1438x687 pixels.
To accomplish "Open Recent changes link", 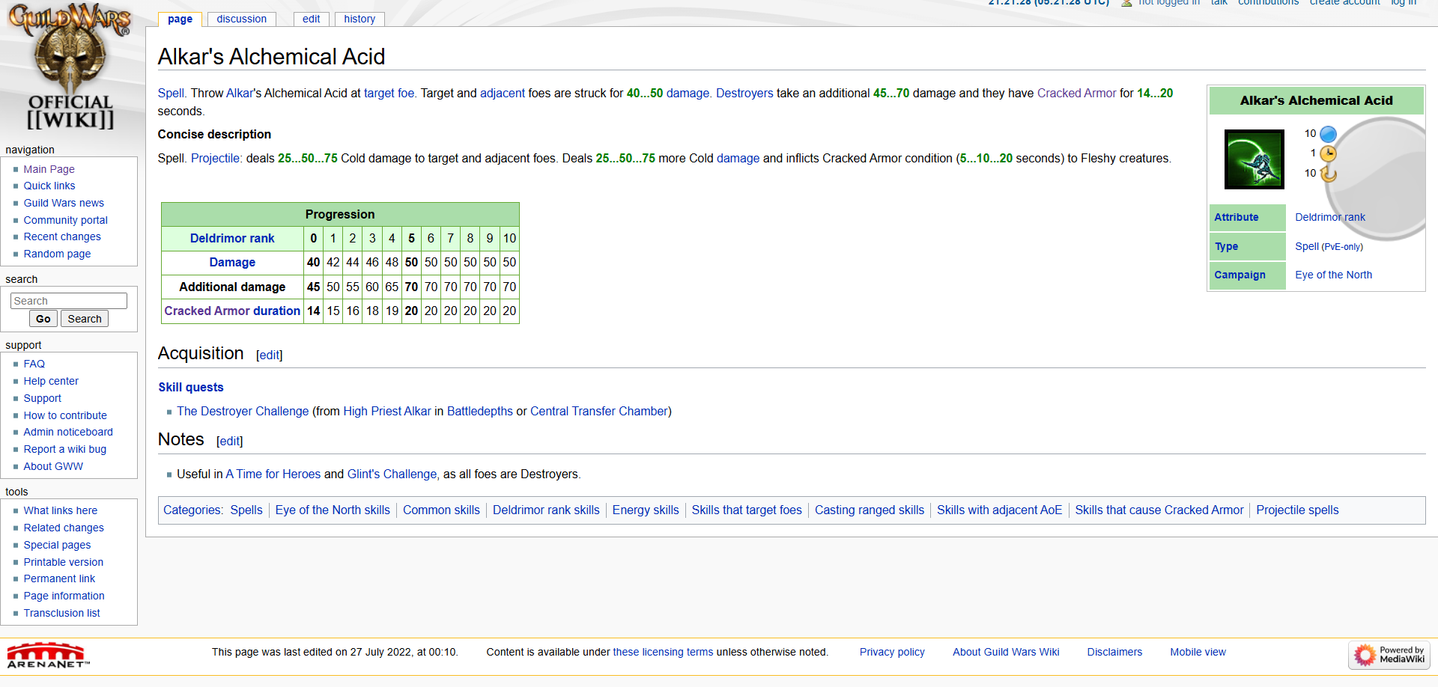I will click(62, 236).
